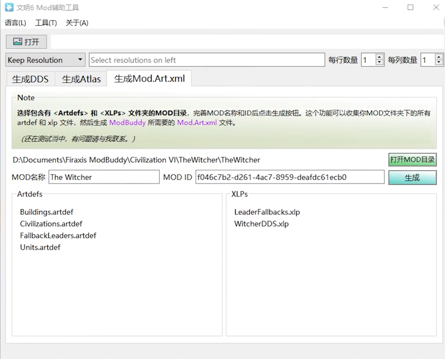Select the 生成Mod.Art.xml tab
This screenshot has height=359, width=445.
click(x=149, y=78)
